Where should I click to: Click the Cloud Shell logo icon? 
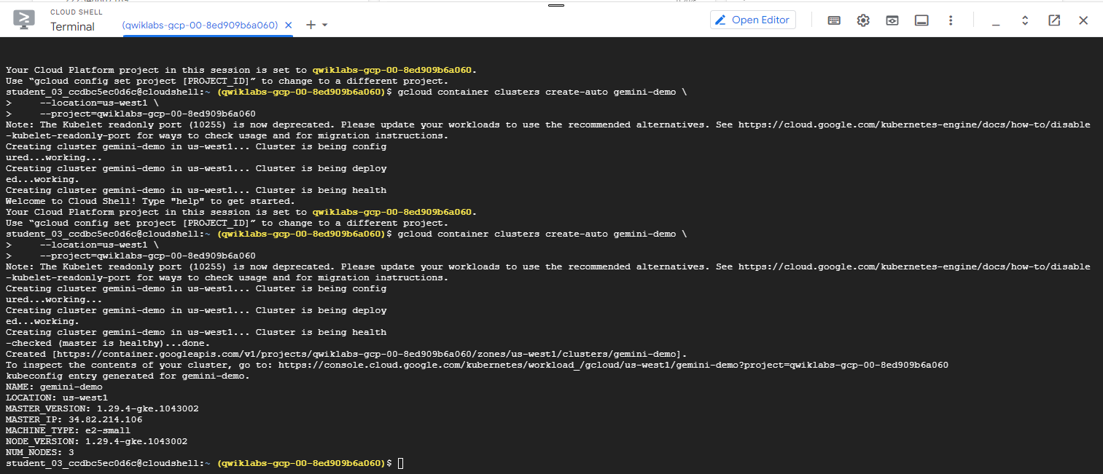24,20
